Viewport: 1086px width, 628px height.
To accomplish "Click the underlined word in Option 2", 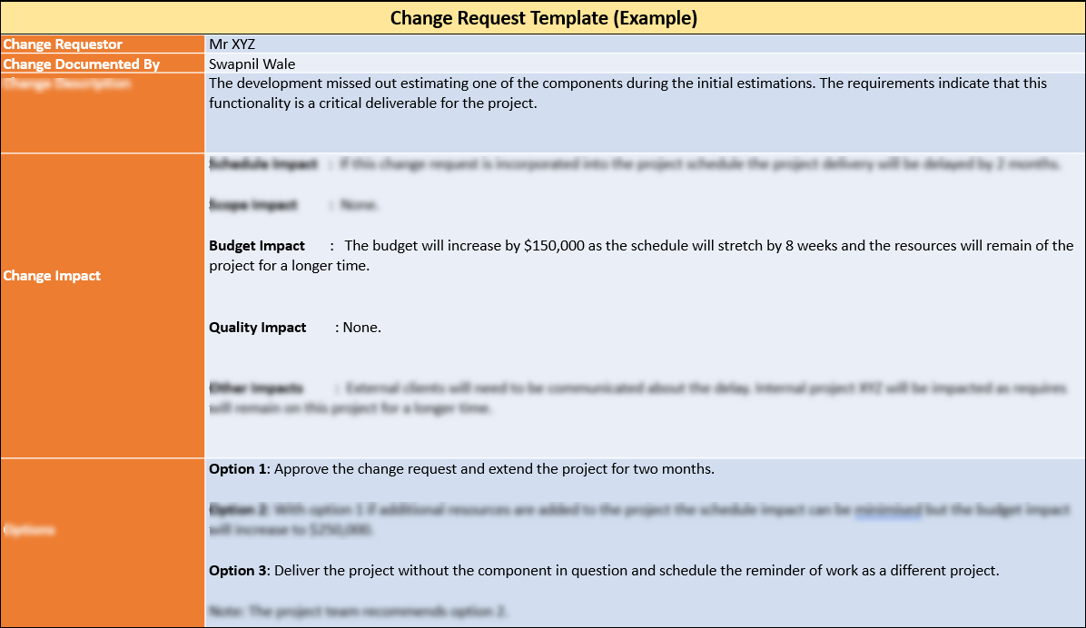I will tap(888, 511).
